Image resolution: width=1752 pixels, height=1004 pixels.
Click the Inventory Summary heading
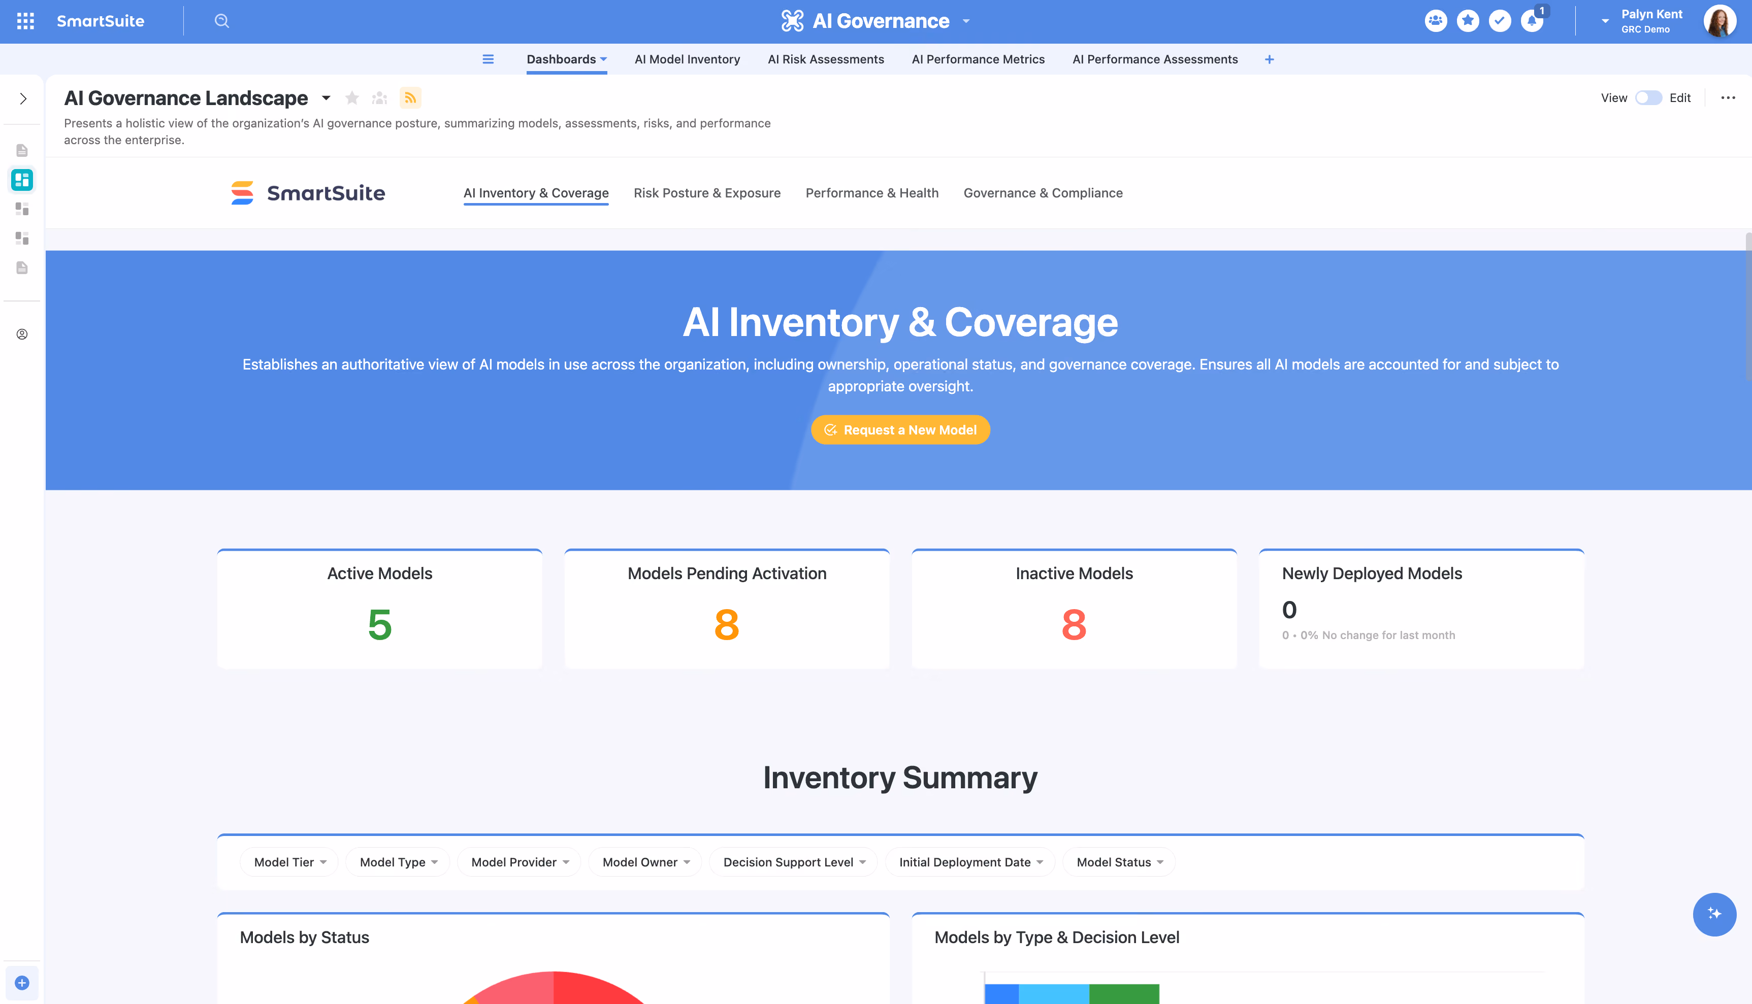(900, 777)
